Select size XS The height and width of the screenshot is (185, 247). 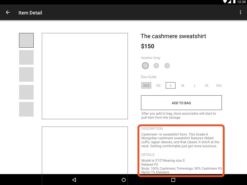(x=158, y=85)
